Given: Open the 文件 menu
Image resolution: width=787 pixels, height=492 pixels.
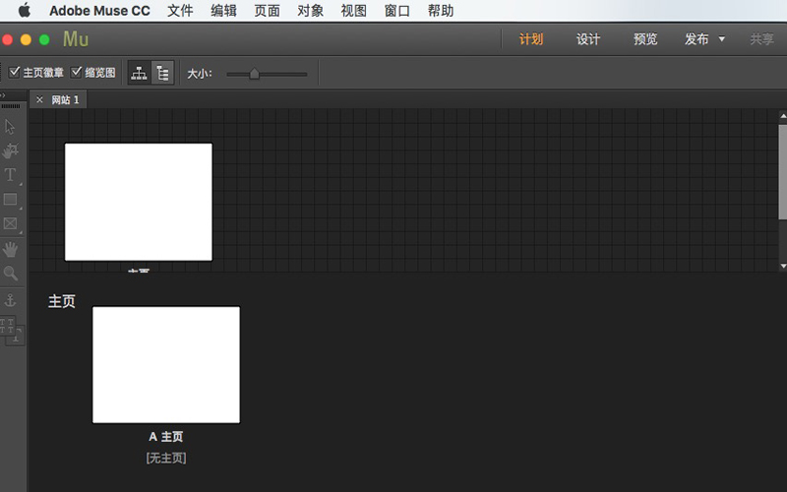Looking at the screenshot, I should coord(180,11).
